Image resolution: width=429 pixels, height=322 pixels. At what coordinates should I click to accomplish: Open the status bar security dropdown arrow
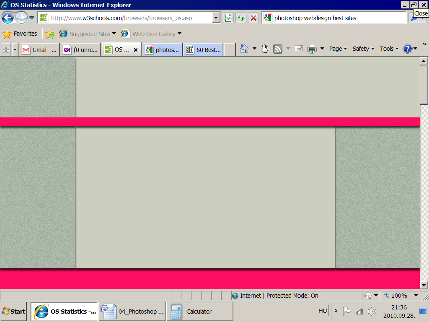pyautogui.click(x=376, y=296)
